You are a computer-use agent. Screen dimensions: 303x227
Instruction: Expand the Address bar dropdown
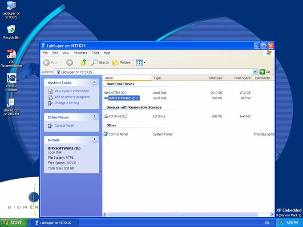[x=255, y=72]
